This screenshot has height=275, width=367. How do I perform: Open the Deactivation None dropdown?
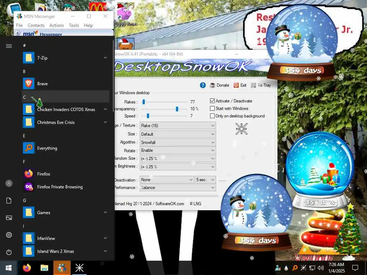click(167, 180)
